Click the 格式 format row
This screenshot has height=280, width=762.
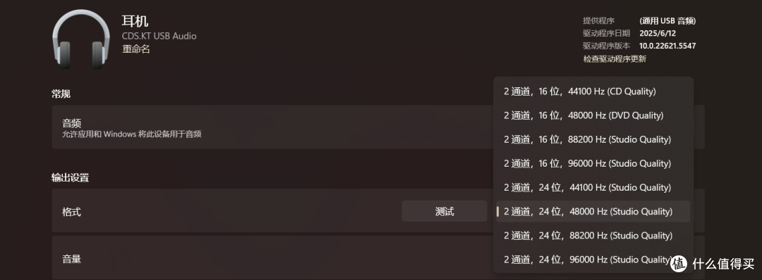click(378, 211)
